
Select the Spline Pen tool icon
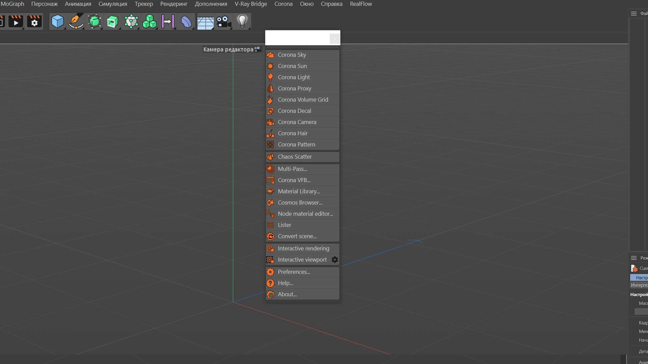click(76, 22)
